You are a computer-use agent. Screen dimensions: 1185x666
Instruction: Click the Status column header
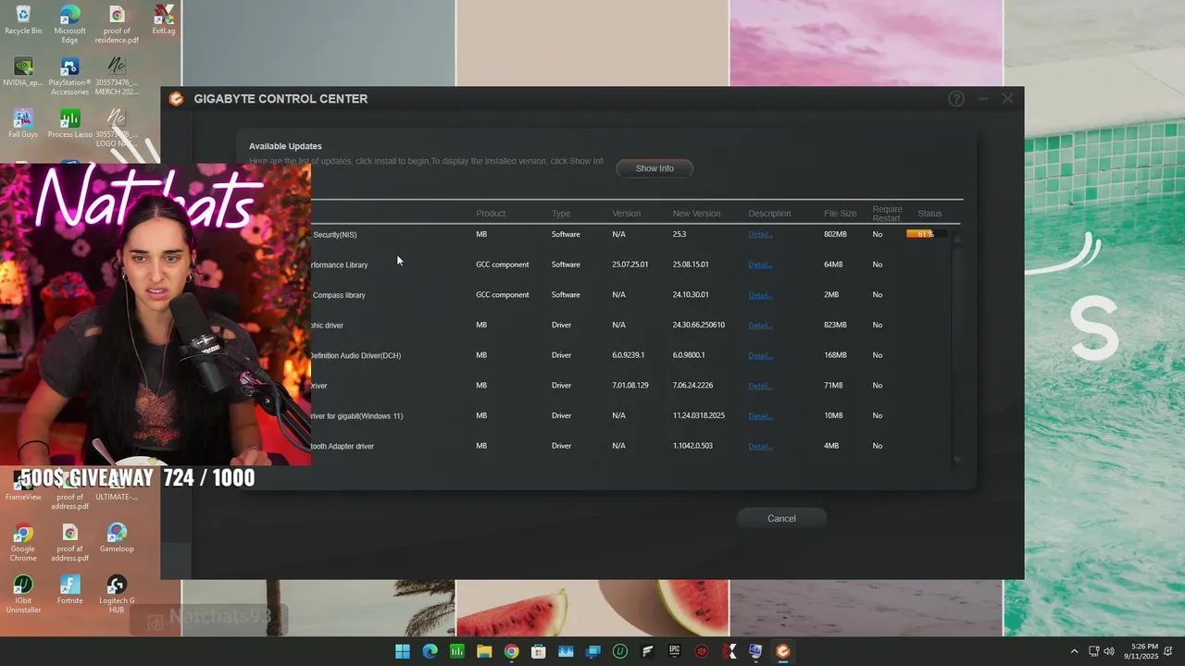coord(929,214)
